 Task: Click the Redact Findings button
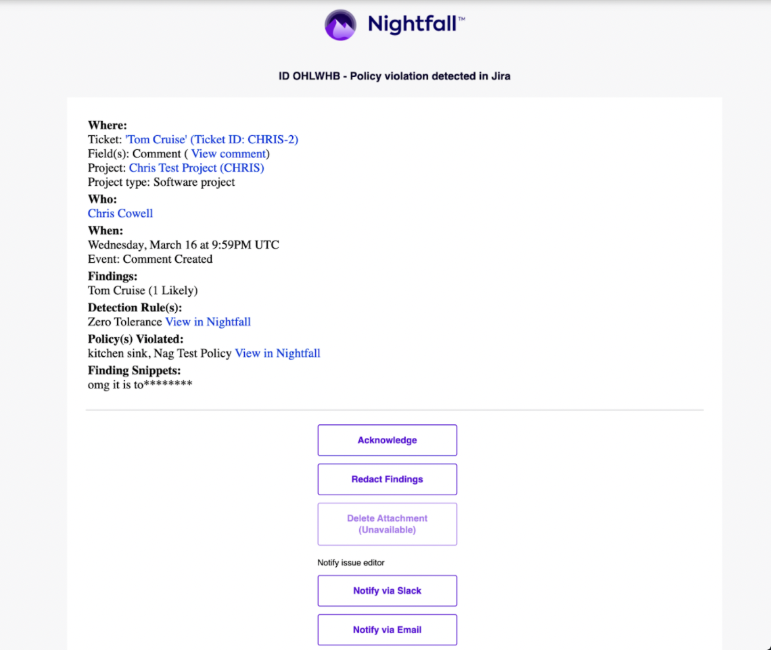(388, 480)
